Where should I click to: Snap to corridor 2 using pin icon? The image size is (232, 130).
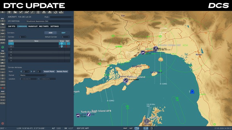(x=62, y=47)
